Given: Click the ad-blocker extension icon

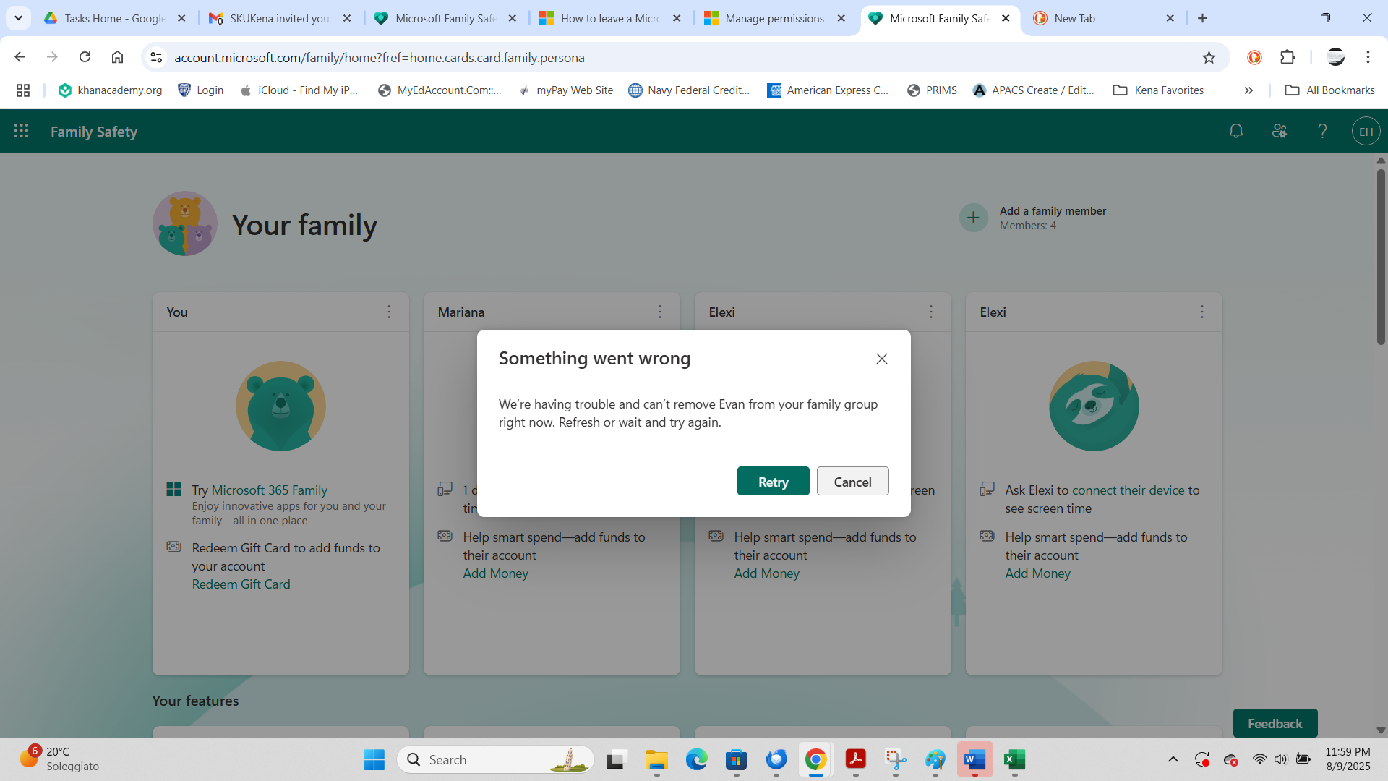Looking at the screenshot, I should coord(1254,57).
